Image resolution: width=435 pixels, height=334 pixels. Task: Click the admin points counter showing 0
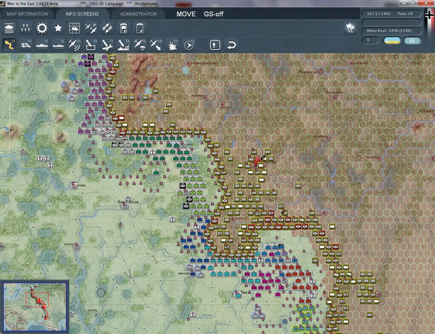pyautogui.click(x=370, y=40)
